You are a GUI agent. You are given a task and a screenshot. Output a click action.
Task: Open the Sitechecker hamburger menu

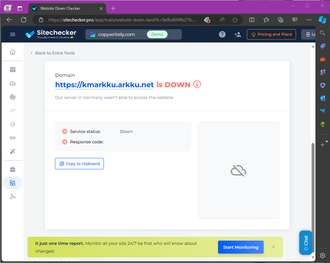tap(13, 34)
